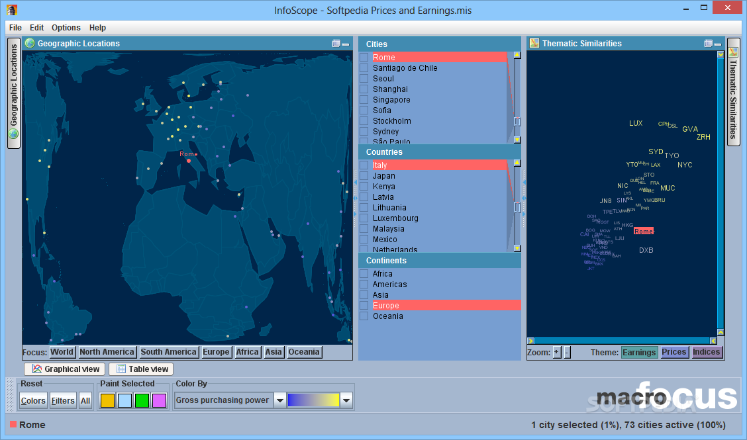Image resolution: width=747 pixels, height=440 pixels.
Task: Paint selected with orange swatch
Action: [x=108, y=400]
